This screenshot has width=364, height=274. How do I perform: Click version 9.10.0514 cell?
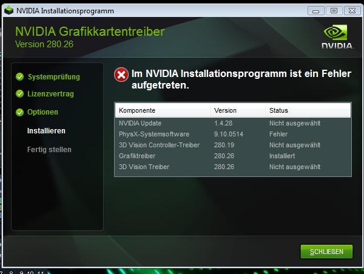tap(229, 134)
